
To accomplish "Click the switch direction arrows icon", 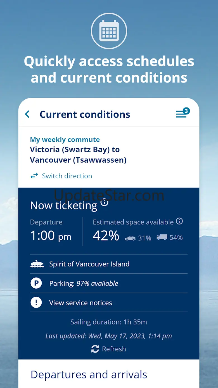I will [34, 176].
